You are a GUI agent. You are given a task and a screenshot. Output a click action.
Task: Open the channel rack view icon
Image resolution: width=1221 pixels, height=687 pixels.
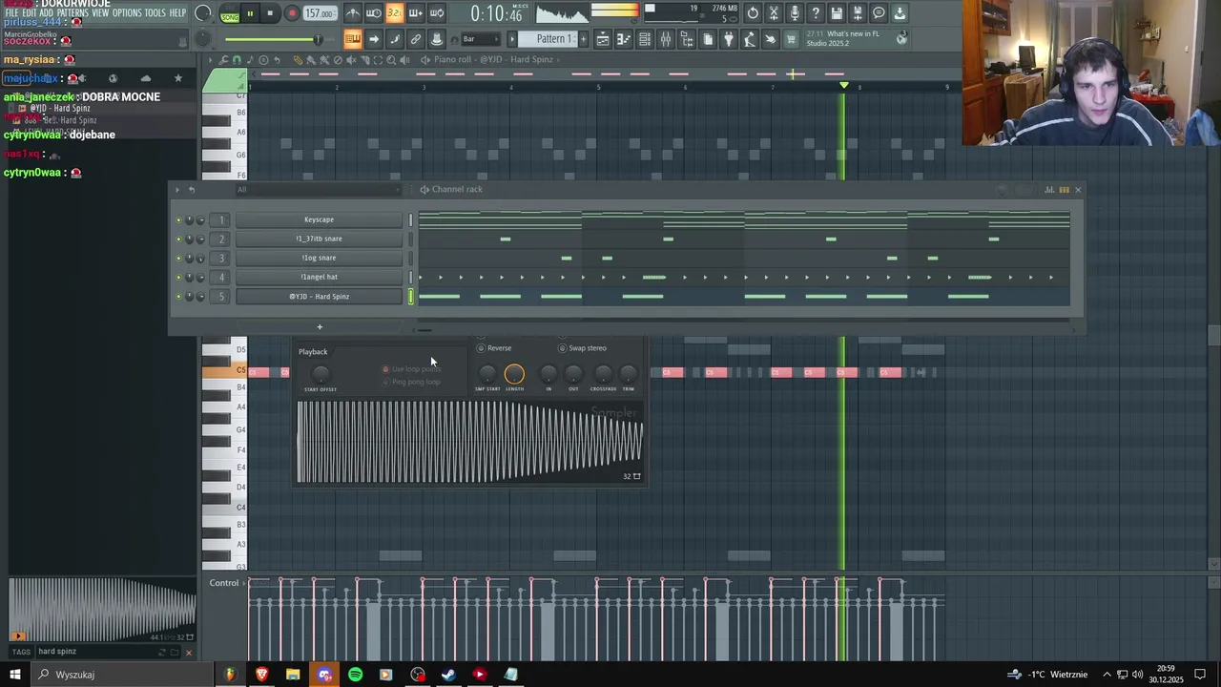(x=645, y=39)
